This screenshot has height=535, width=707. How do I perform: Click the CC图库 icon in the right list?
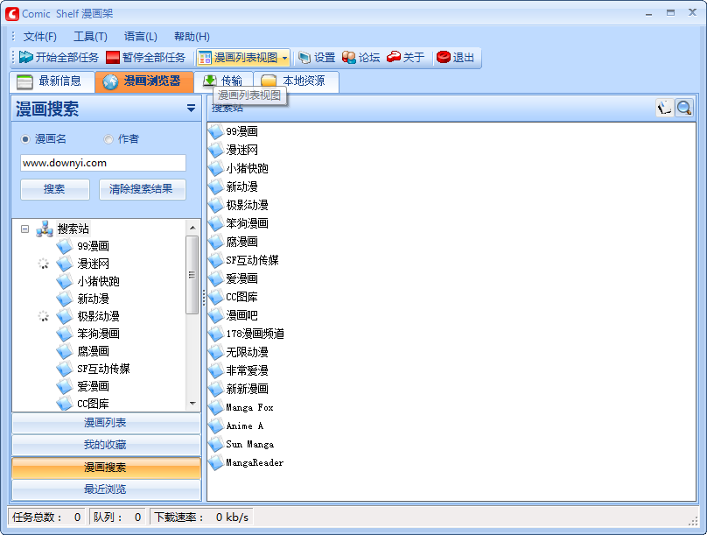[216, 297]
